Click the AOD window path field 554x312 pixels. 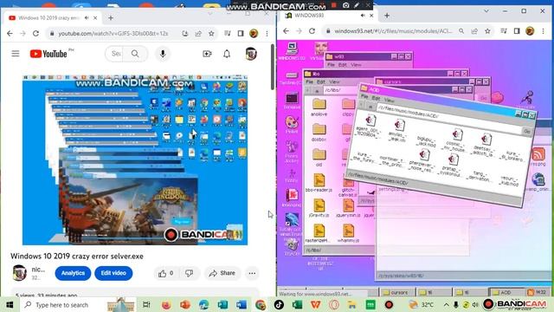(448, 118)
